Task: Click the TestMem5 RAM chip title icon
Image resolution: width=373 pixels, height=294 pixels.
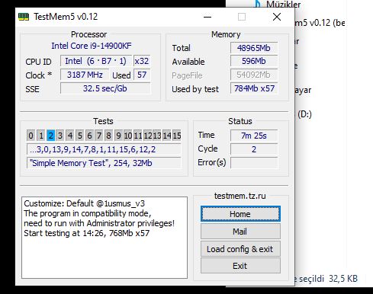Action: click(24, 17)
